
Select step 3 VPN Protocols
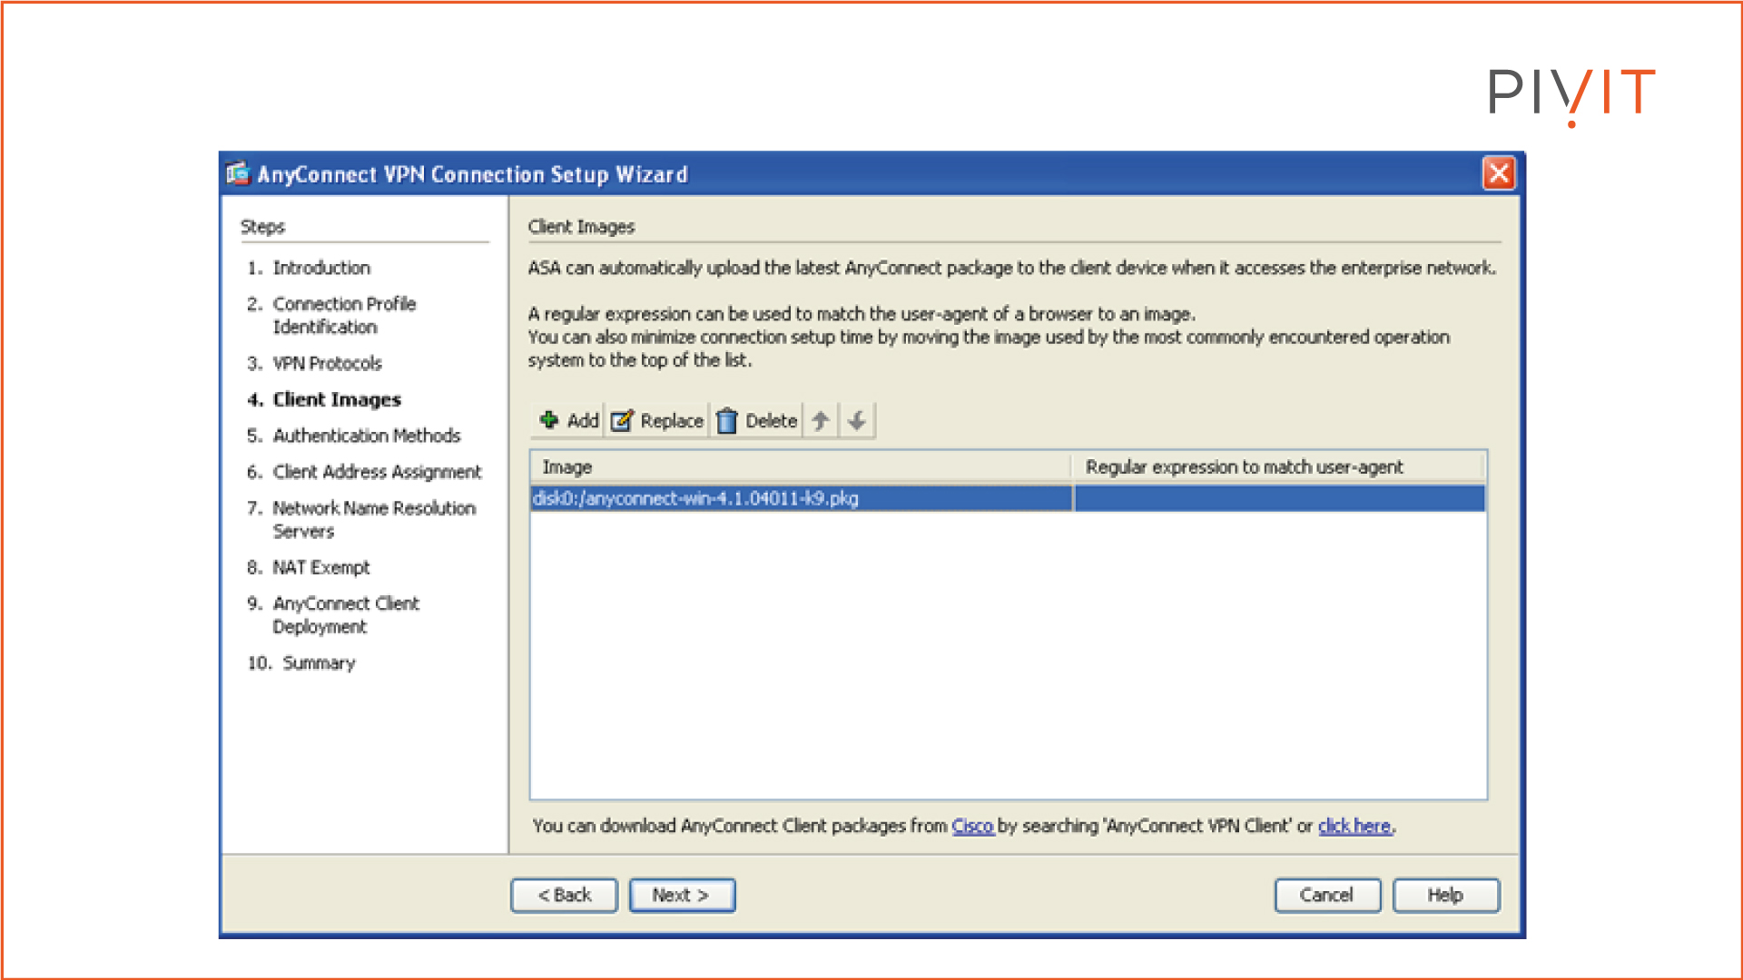(x=327, y=363)
